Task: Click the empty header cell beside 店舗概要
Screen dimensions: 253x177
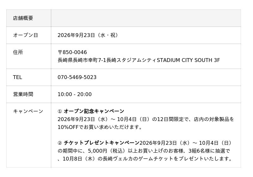Action: pyautogui.click(x=146, y=18)
